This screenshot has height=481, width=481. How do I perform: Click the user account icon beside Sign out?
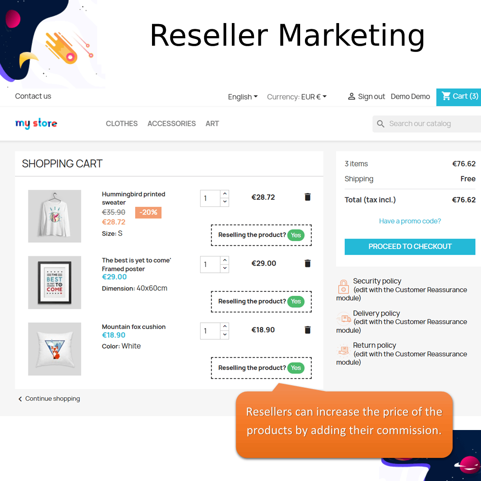[x=351, y=97]
